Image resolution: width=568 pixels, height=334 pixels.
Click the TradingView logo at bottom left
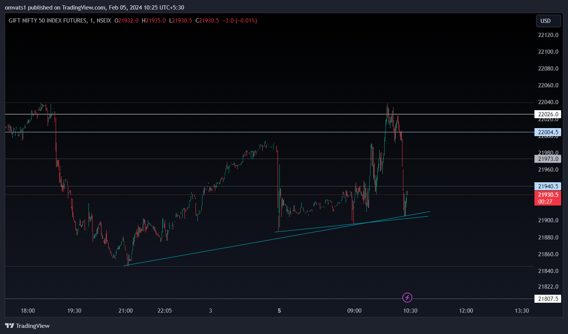(27, 326)
